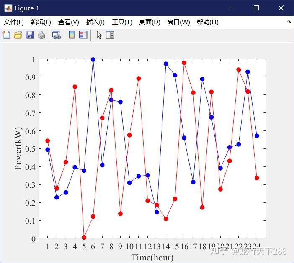The height and width of the screenshot is (263, 294).
Task: Open a file with the folder icon
Action: (x=18, y=35)
